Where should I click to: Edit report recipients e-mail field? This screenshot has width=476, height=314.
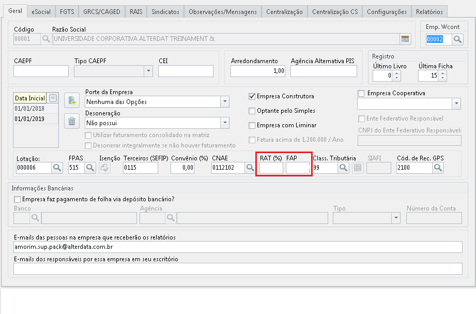coord(238,247)
